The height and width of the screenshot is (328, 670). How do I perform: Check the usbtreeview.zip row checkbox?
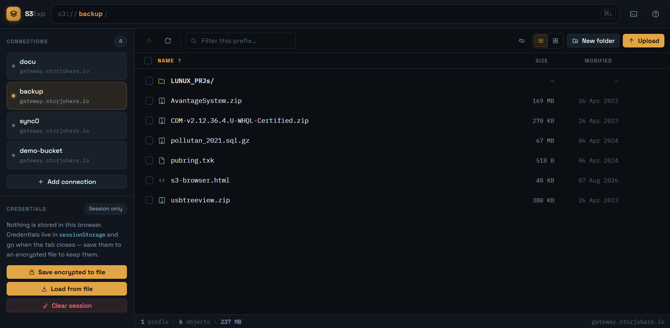(x=149, y=200)
